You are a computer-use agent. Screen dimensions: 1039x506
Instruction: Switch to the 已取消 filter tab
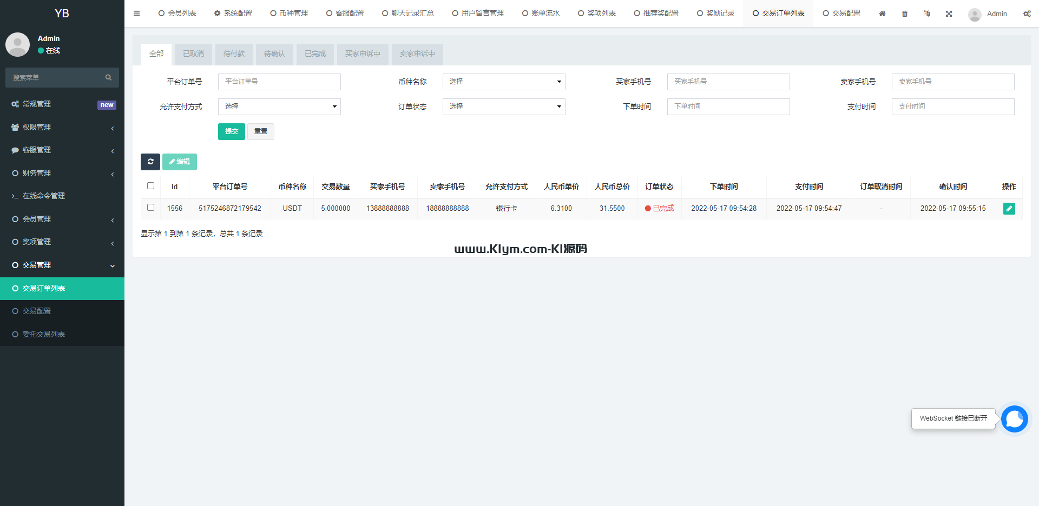[x=193, y=54]
